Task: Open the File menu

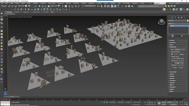Action: pyautogui.click(x=2, y=3)
